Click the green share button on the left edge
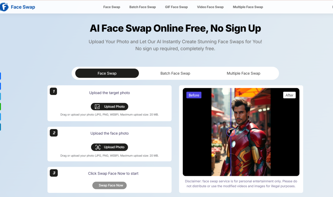 (0, 107)
